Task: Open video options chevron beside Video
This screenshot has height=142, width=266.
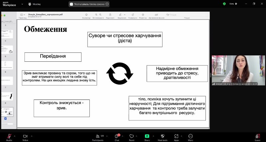Action: (x=32, y=136)
